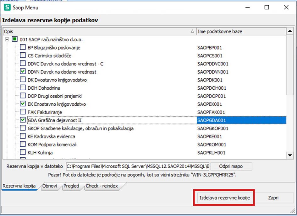The width and height of the screenshot is (297, 216).
Task: Click the Zapri button
Action: [x=273, y=198]
